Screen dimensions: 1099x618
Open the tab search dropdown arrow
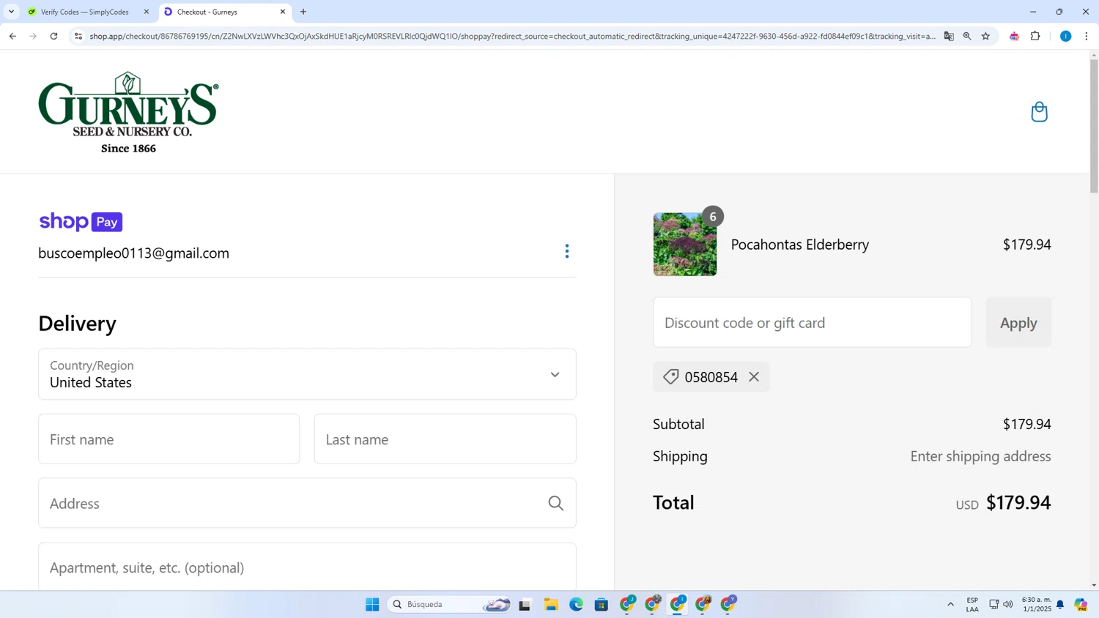11,12
